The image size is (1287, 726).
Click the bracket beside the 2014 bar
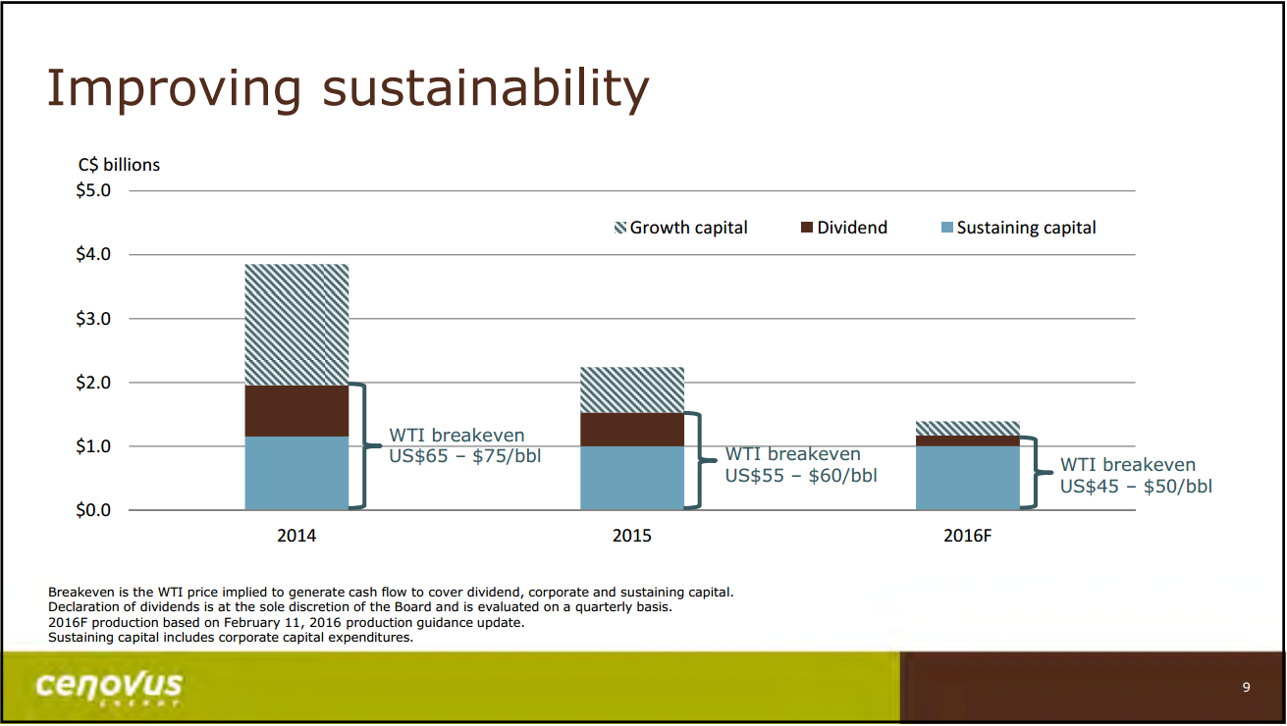pyautogui.click(x=364, y=446)
